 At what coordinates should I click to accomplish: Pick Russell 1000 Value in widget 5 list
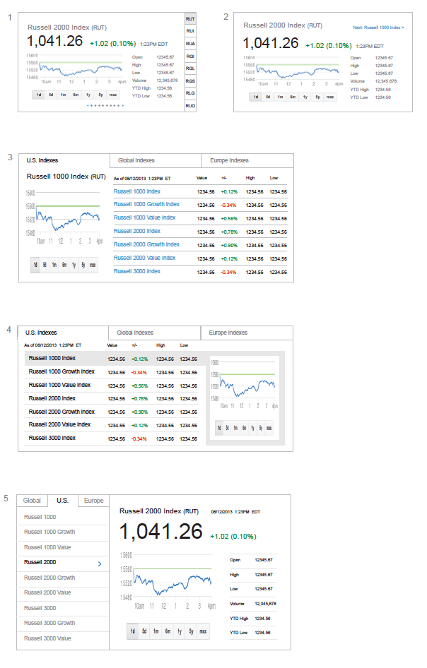click(x=47, y=547)
